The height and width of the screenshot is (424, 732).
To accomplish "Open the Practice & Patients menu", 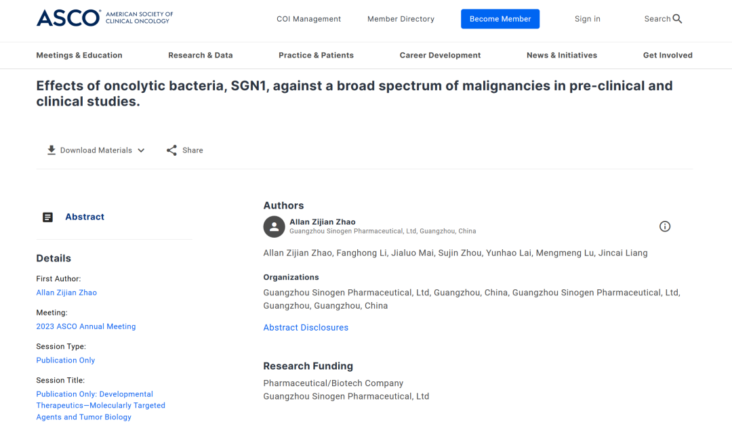I will [x=316, y=56].
